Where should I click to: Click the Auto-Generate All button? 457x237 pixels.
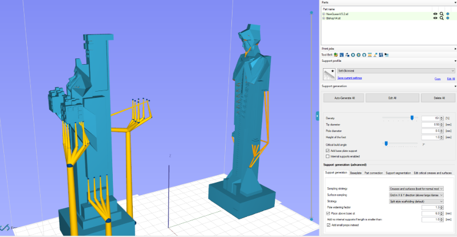(x=344, y=98)
